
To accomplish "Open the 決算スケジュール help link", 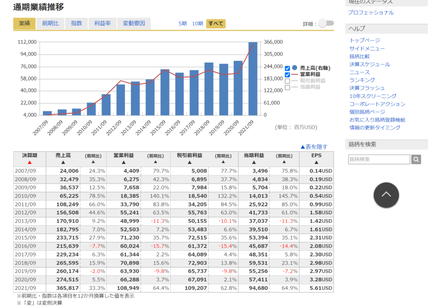I will (x=370, y=64).
